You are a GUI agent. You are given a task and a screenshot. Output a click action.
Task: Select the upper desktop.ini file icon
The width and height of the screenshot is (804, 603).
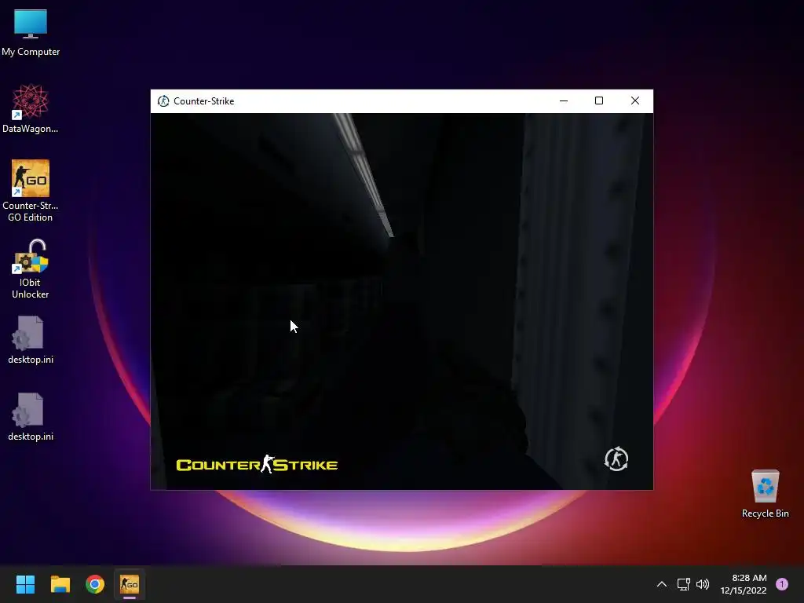coord(31,340)
